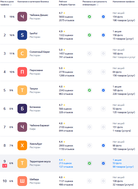Click the green advertising icon for Чайхана Дюшес
Image resolution: width=138 pixels, height=189 pixels.
[89, 17]
